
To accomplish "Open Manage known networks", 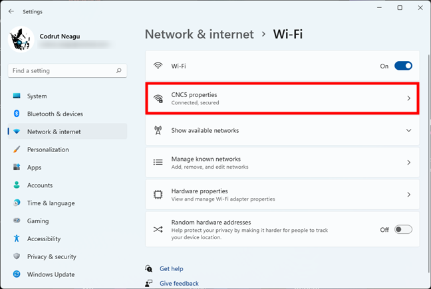I will click(x=282, y=163).
